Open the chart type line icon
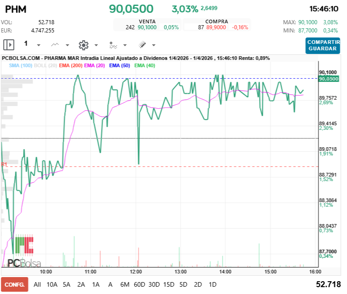The image size is (347, 294). 55,45
